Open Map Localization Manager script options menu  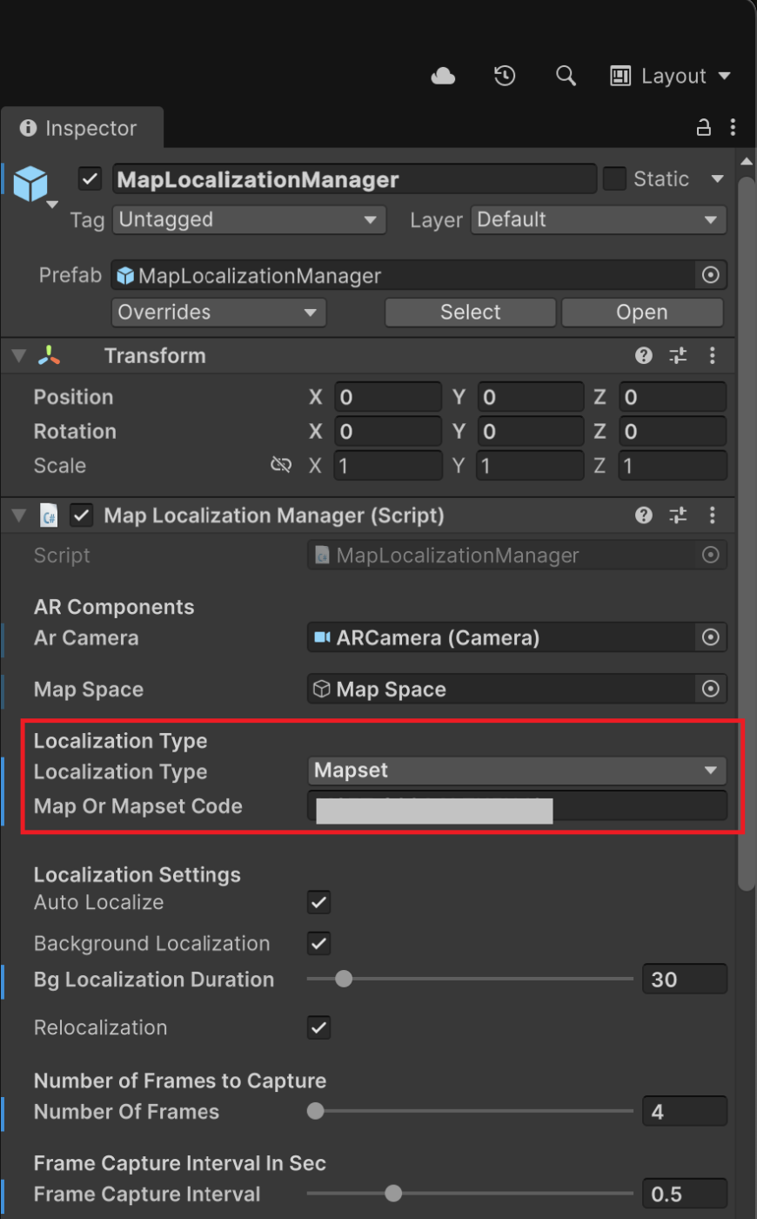pos(712,515)
